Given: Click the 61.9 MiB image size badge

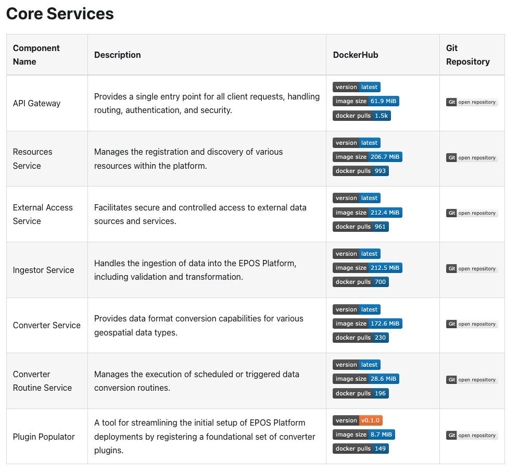Looking at the screenshot, I should pos(366,101).
